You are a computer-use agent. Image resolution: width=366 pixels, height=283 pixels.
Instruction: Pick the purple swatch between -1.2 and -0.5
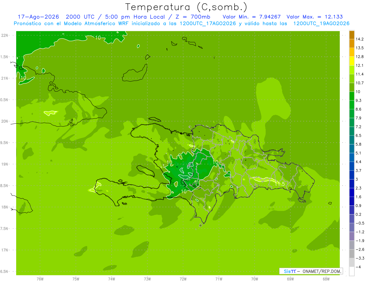click(x=352, y=227)
